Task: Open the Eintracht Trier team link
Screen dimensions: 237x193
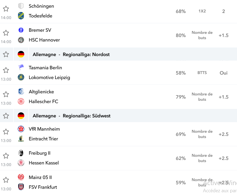Action: click(x=43, y=139)
